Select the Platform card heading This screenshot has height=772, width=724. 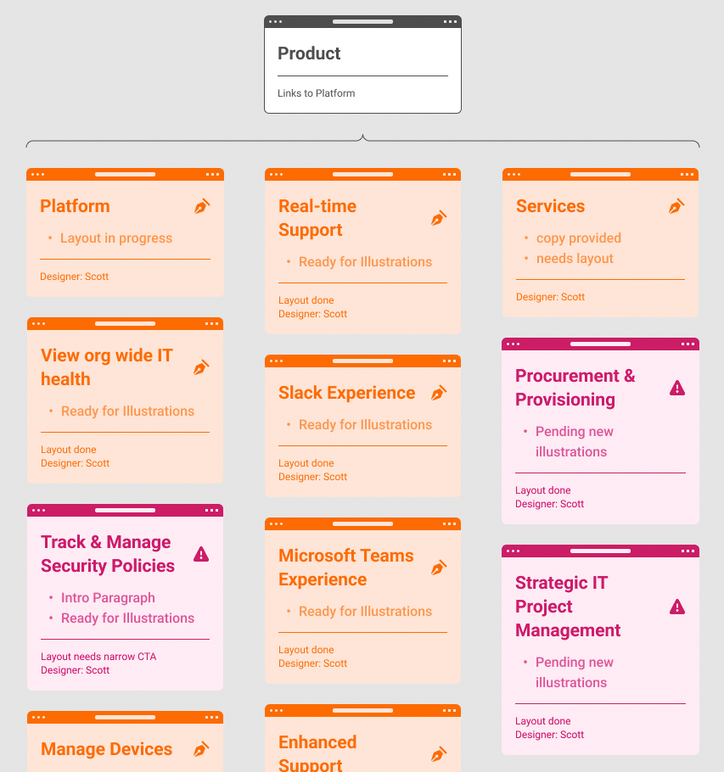75,206
